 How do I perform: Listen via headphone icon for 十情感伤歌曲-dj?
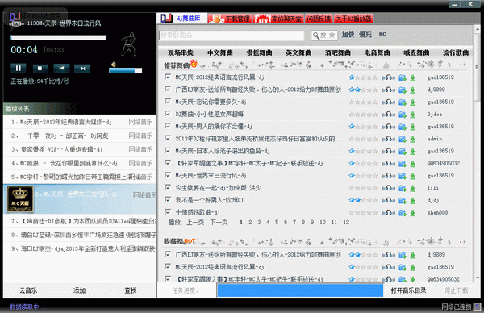(389, 213)
